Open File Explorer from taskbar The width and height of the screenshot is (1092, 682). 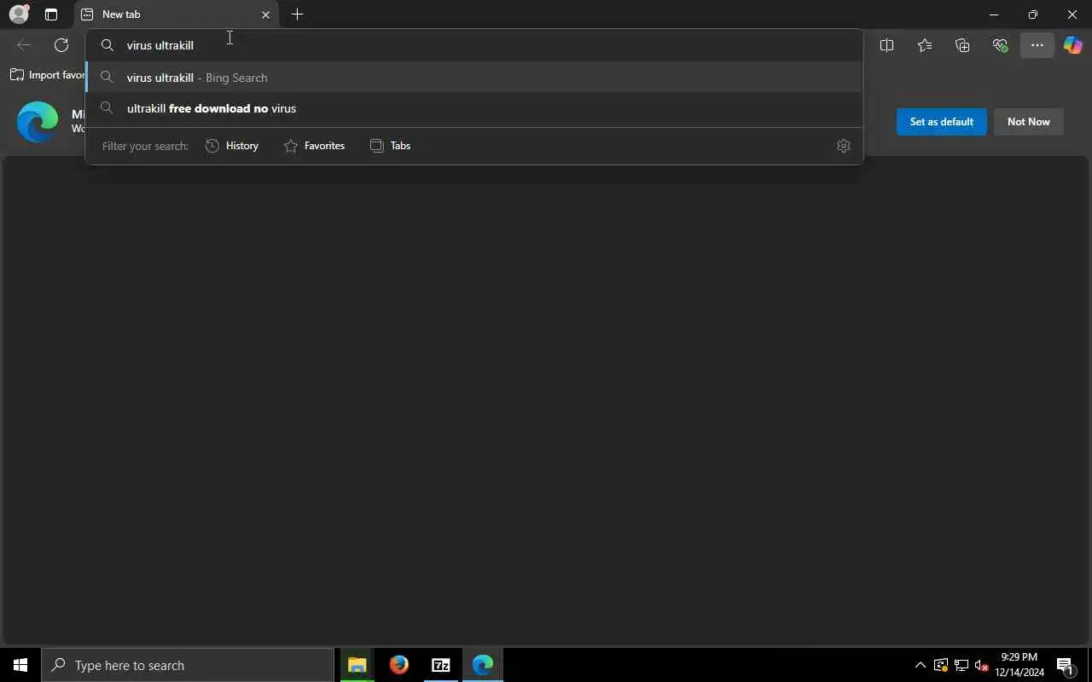(x=357, y=665)
